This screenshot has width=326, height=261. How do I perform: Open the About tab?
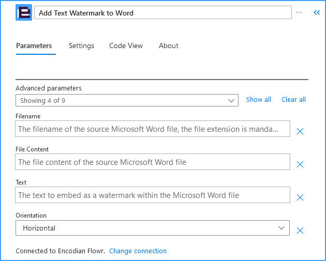[x=169, y=45]
